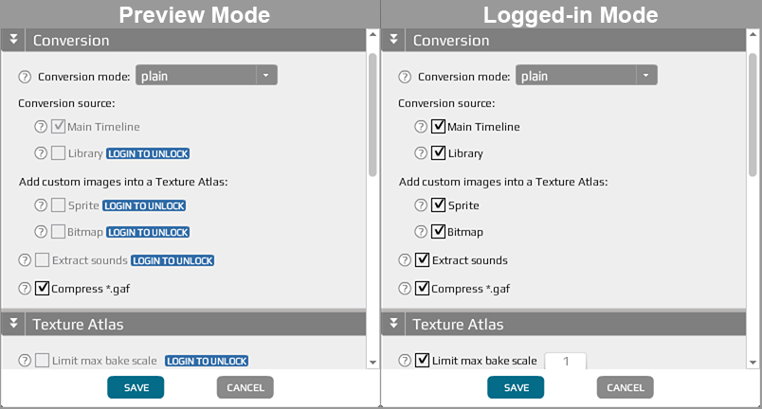
Task: Disable Extract sounds in Logged-in Mode
Action: click(x=423, y=260)
